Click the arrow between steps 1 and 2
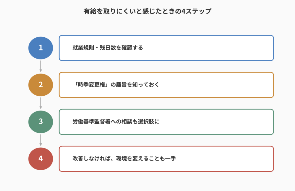 41,66
